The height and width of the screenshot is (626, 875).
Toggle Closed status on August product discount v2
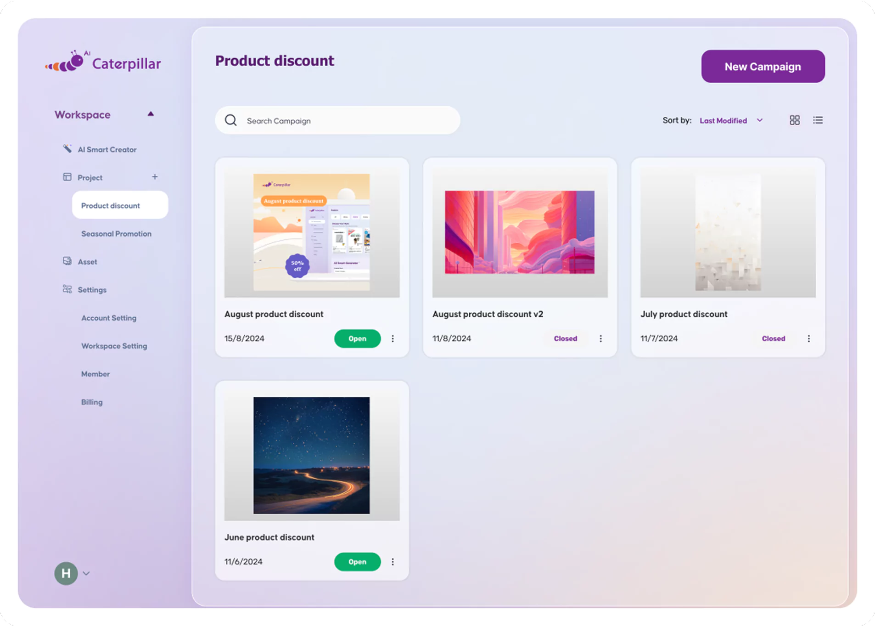pyautogui.click(x=566, y=338)
